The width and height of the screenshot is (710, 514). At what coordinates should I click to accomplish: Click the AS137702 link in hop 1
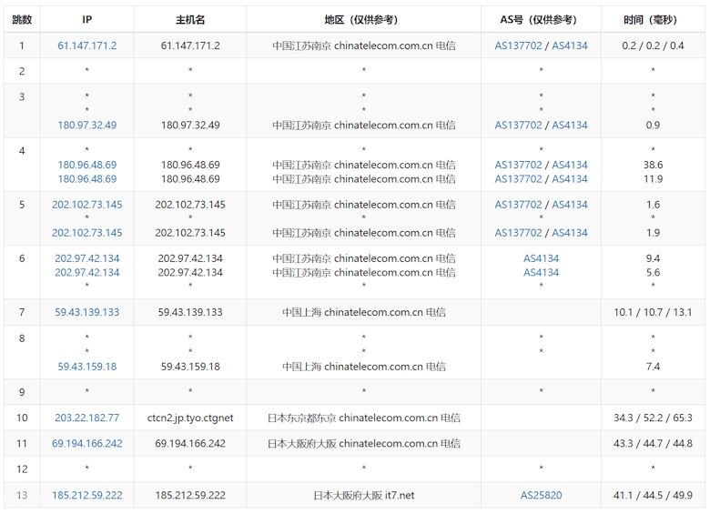[518, 45]
